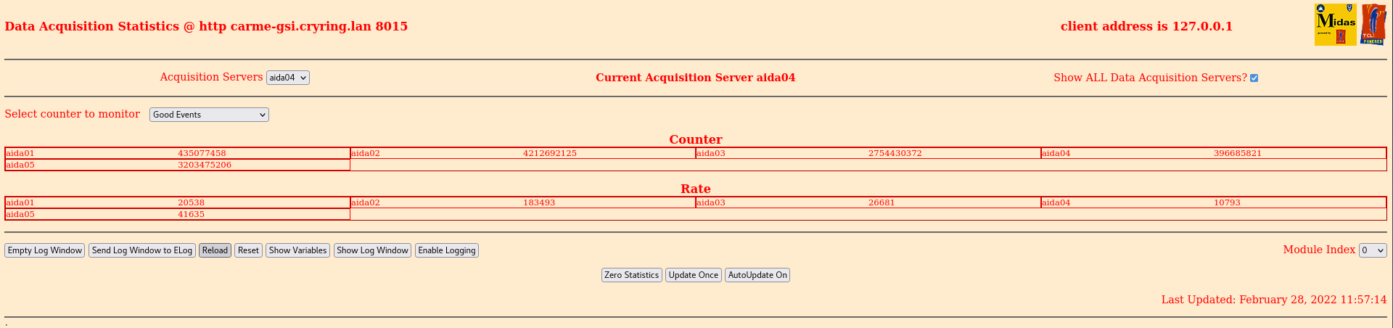Toggle Show ALL Data Acquisition Servers checkbox

tap(1254, 78)
